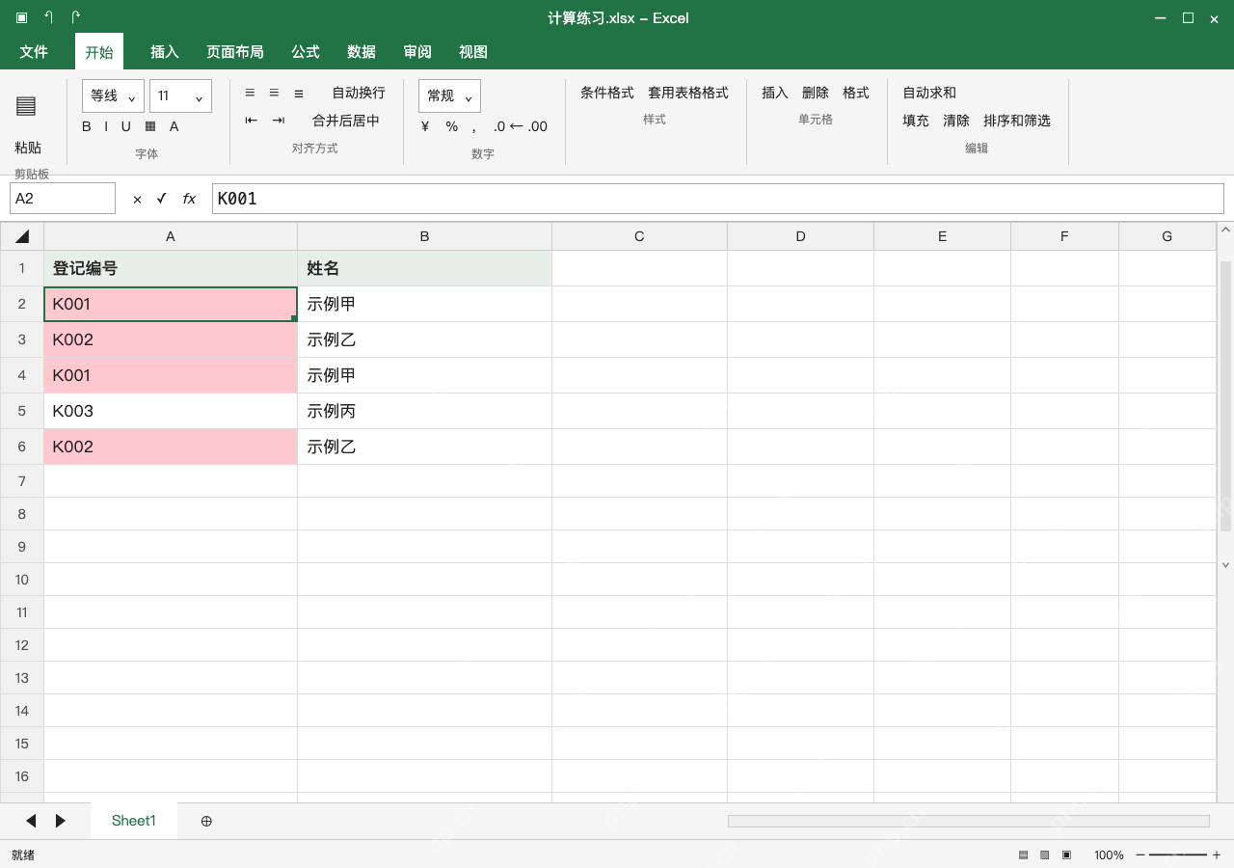The image size is (1234, 868).
Task: Click the 自动换行 wrap text button
Action: tap(359, 93)
